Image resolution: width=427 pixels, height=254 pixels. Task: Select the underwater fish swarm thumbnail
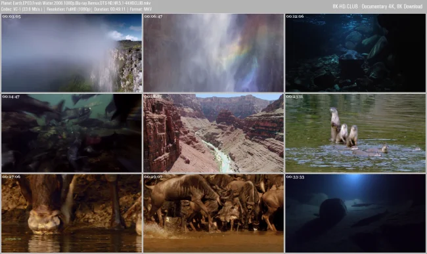(72, 133)
